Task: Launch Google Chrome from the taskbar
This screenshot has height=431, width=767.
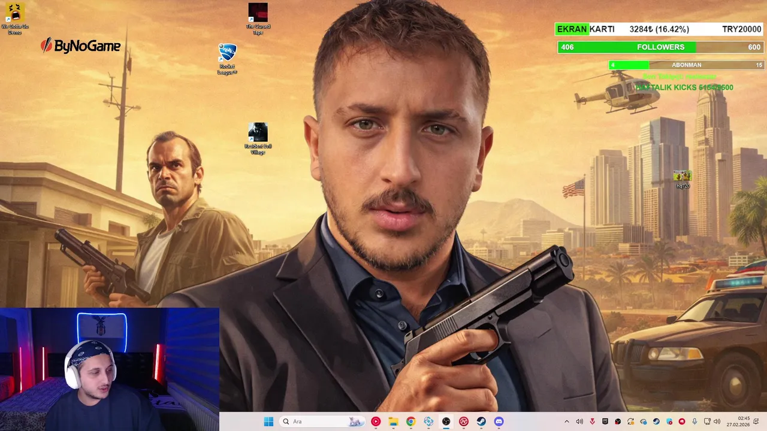Action: [x=410, y=421]
